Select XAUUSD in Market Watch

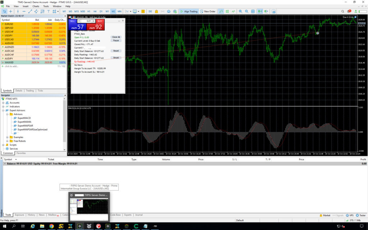click(x=33, y=63)
